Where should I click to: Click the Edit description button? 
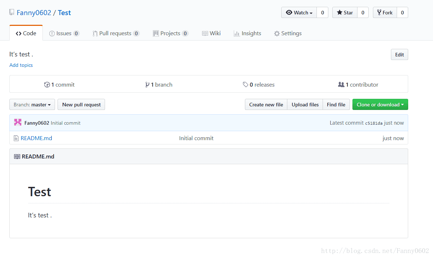[x=400, y=55]
